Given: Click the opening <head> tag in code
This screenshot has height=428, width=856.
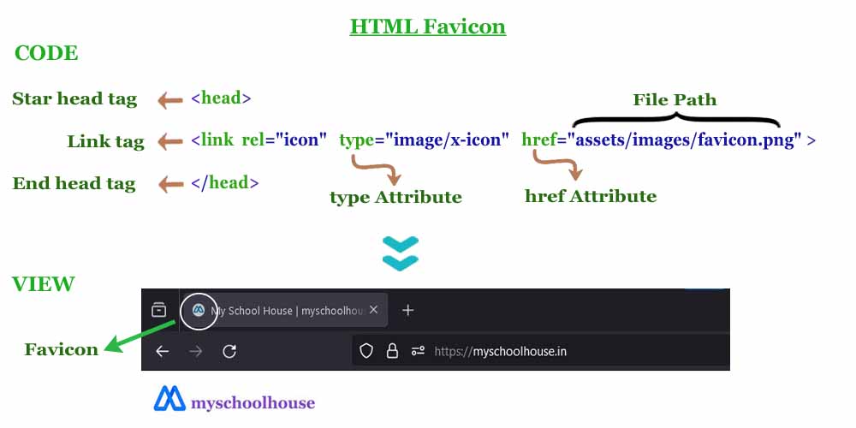Looking at the screenshot, I should pos(221,98).
